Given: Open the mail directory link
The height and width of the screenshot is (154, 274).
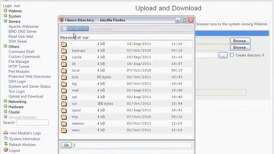Looking at the screenshot, I should tap(75, 90).
